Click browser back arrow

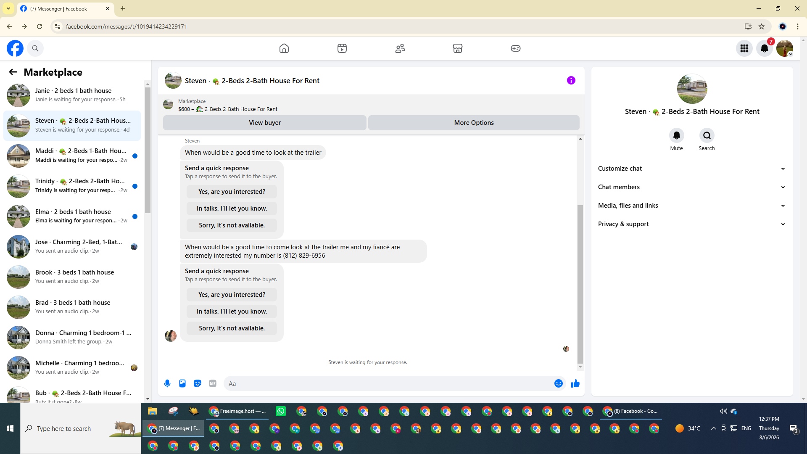click(x=9, y=26)
